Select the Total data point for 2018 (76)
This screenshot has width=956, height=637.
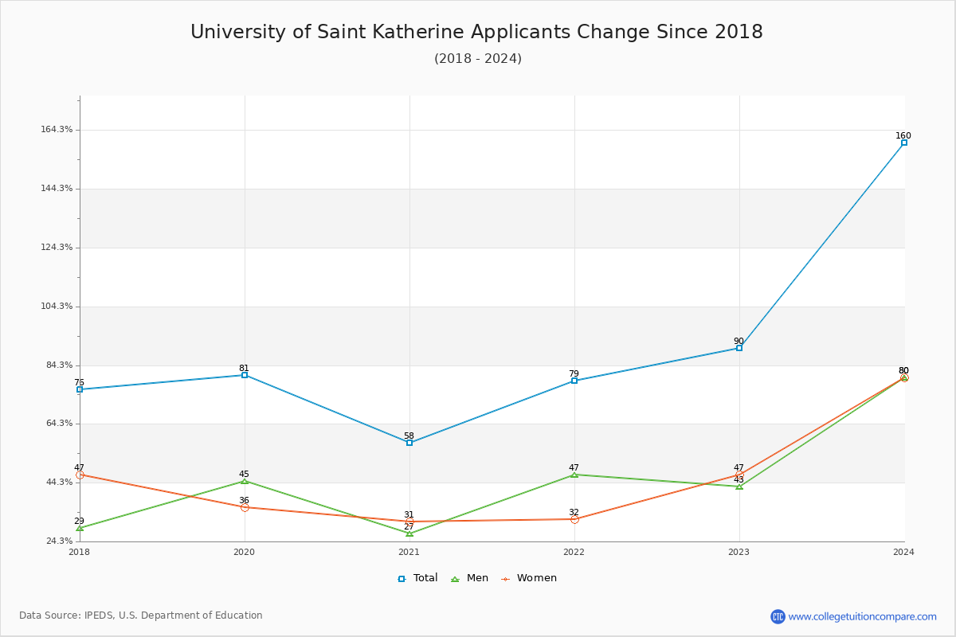click(x=80, y=389)
